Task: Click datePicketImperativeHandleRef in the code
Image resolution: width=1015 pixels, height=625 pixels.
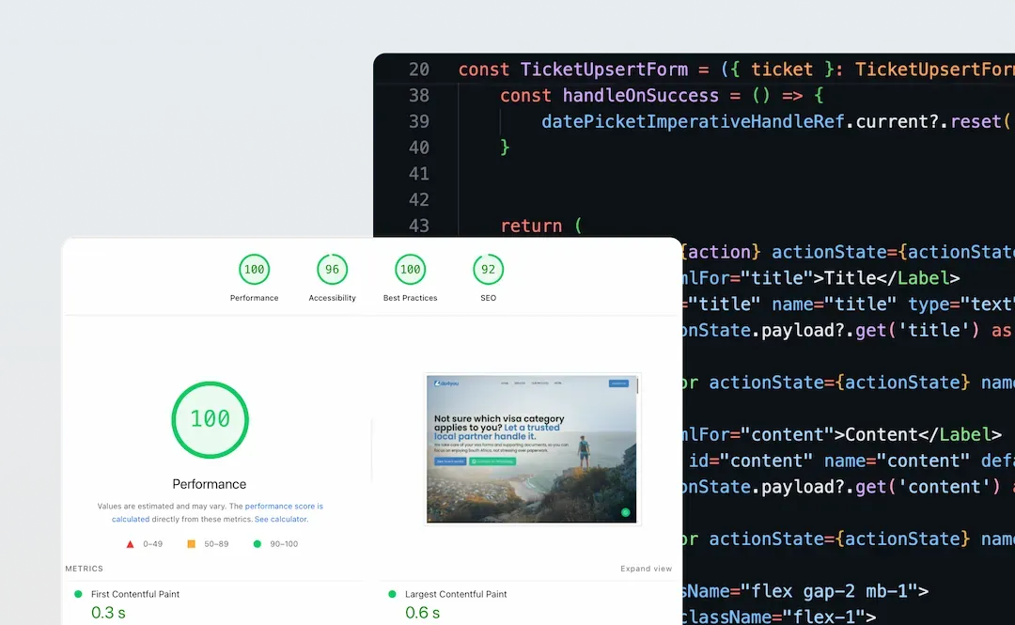Action: coord(693,121)
